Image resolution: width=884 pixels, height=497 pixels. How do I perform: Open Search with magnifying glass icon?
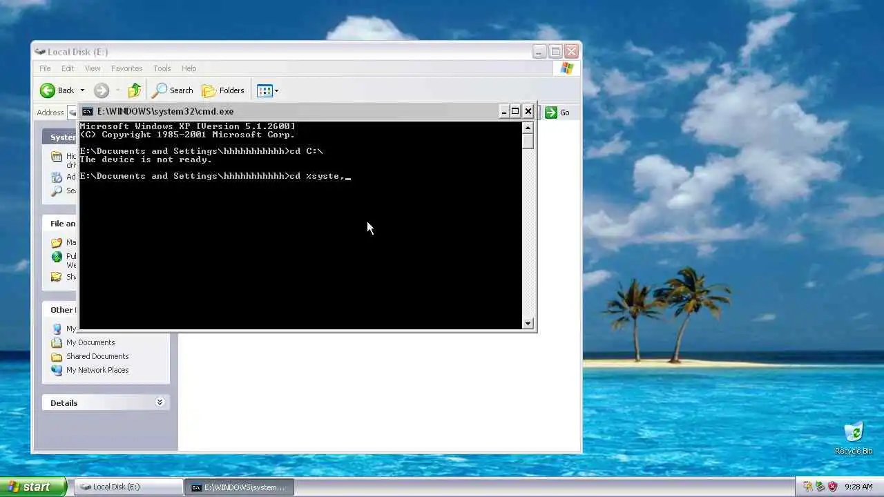click(160, 90)
